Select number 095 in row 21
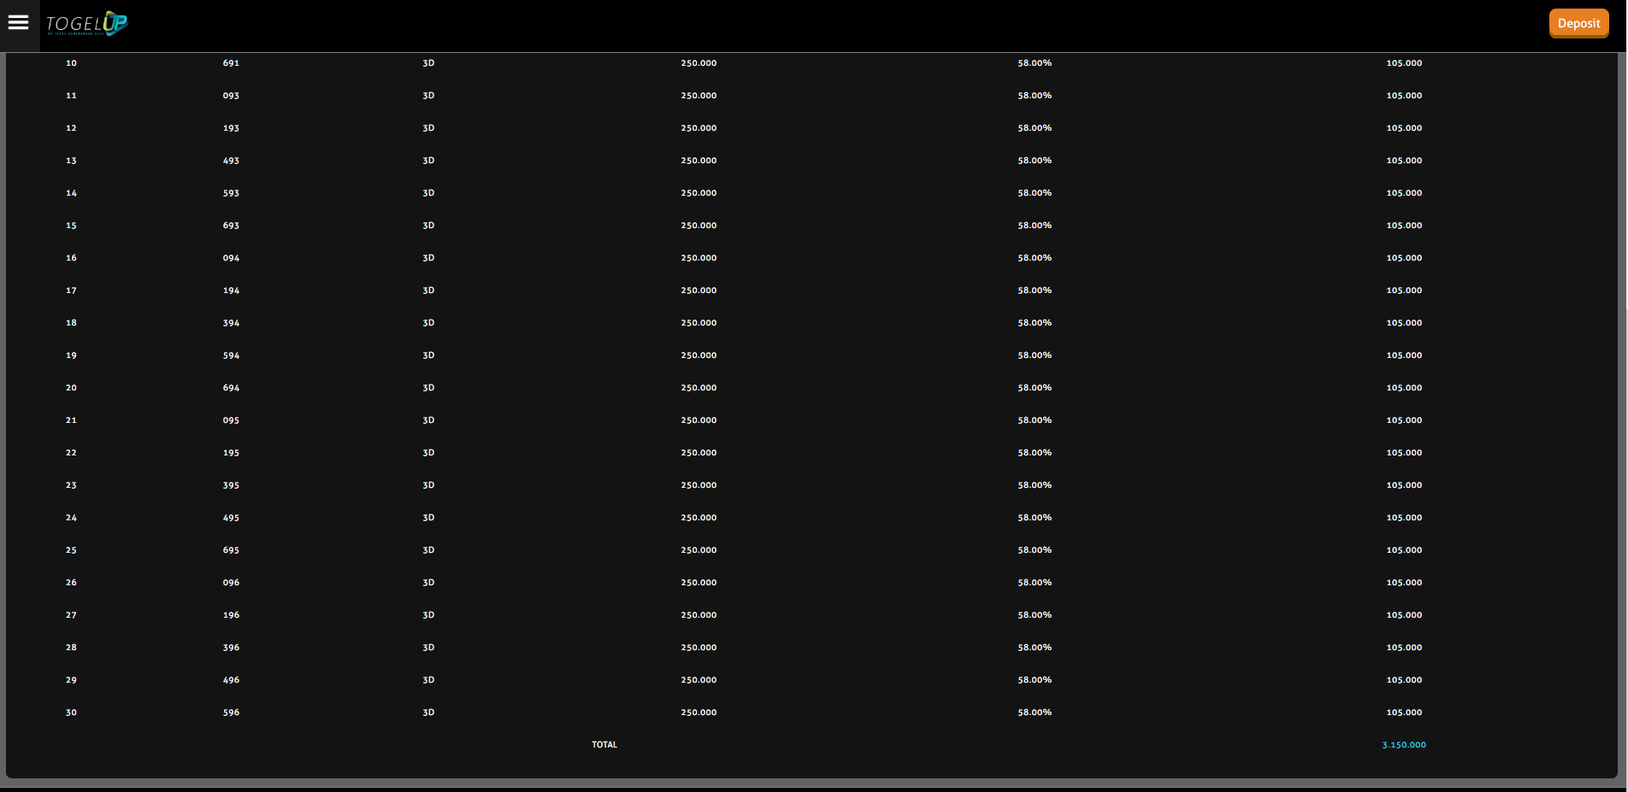This screenshot has width=1628, height=792. click(231, 420)
